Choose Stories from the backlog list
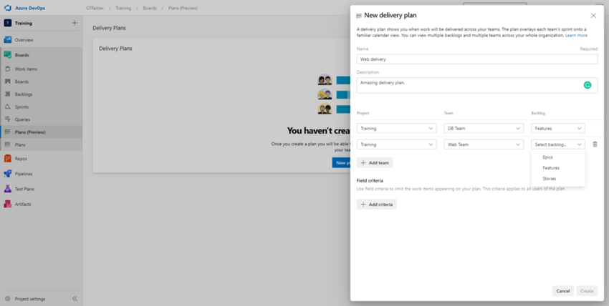Screen dimensions: 609x306 pos(558,179)
